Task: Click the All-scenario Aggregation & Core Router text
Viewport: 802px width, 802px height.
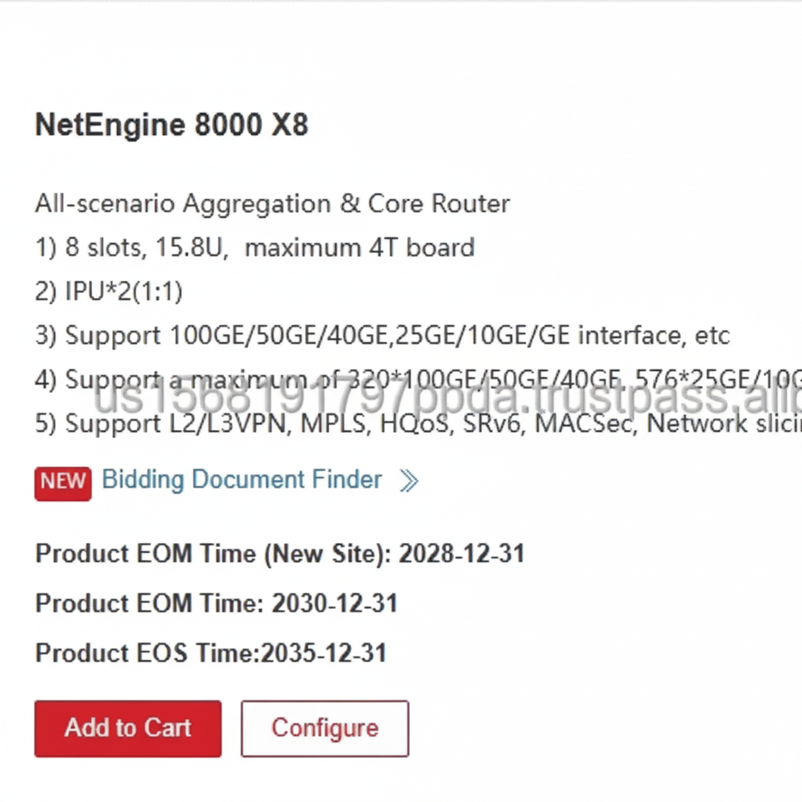Action: click(272, 204)
